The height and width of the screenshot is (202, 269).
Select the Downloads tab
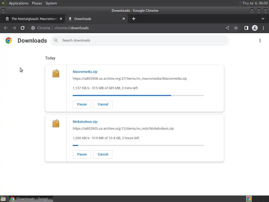coord(96,19)
